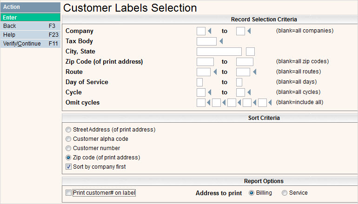Click the first Omit cycles input box

[201, 103]
